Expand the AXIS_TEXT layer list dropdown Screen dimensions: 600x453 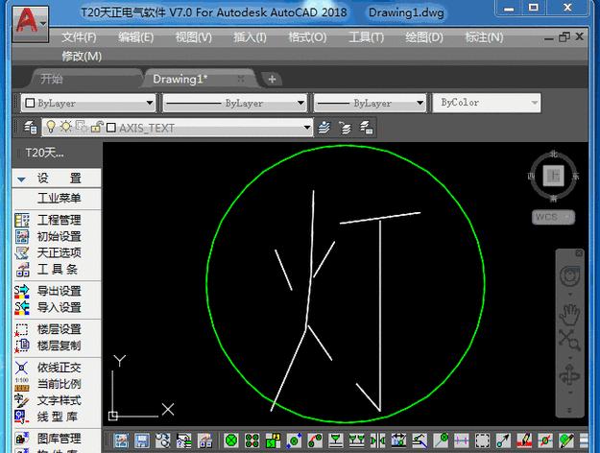point(307,128)
